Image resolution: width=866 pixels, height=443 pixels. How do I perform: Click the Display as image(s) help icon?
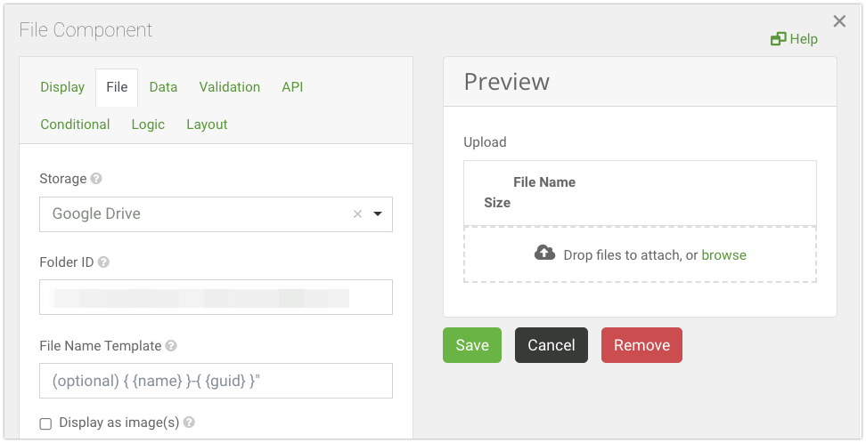click(x=189, y=423)
